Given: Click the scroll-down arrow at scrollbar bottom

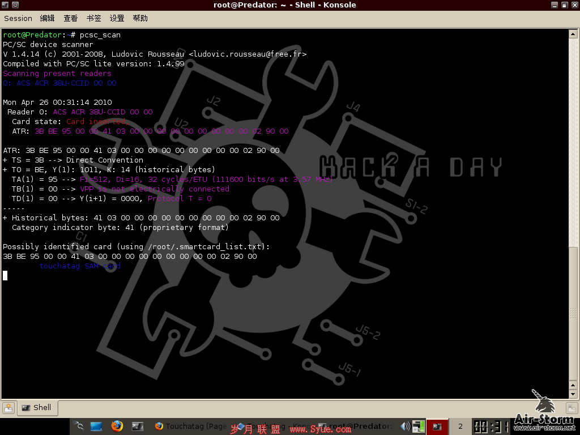Looking at the screenshot, I should click(x=573, y=394).
